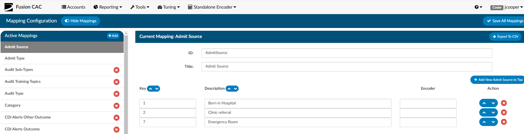Move Clinic referral row up
Viewport: 524px width, 134px height.
click(x=484, y=113)
